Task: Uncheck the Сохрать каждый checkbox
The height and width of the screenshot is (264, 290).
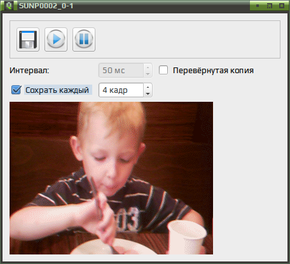Action: tap(16, 90)
